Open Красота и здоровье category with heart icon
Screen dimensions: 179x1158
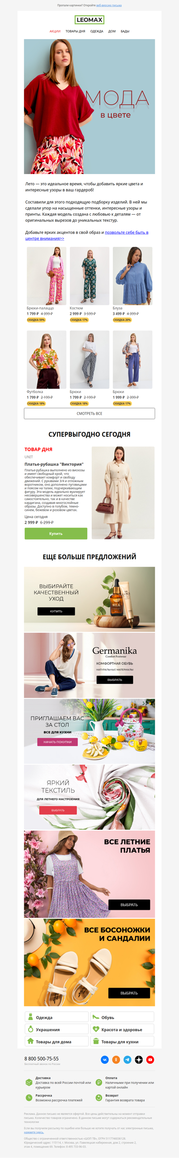pyautogui.click(x=122, y=1029)
